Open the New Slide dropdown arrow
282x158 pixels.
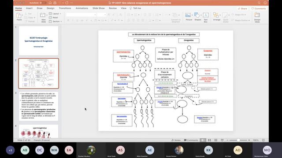[x=47, y=15]
